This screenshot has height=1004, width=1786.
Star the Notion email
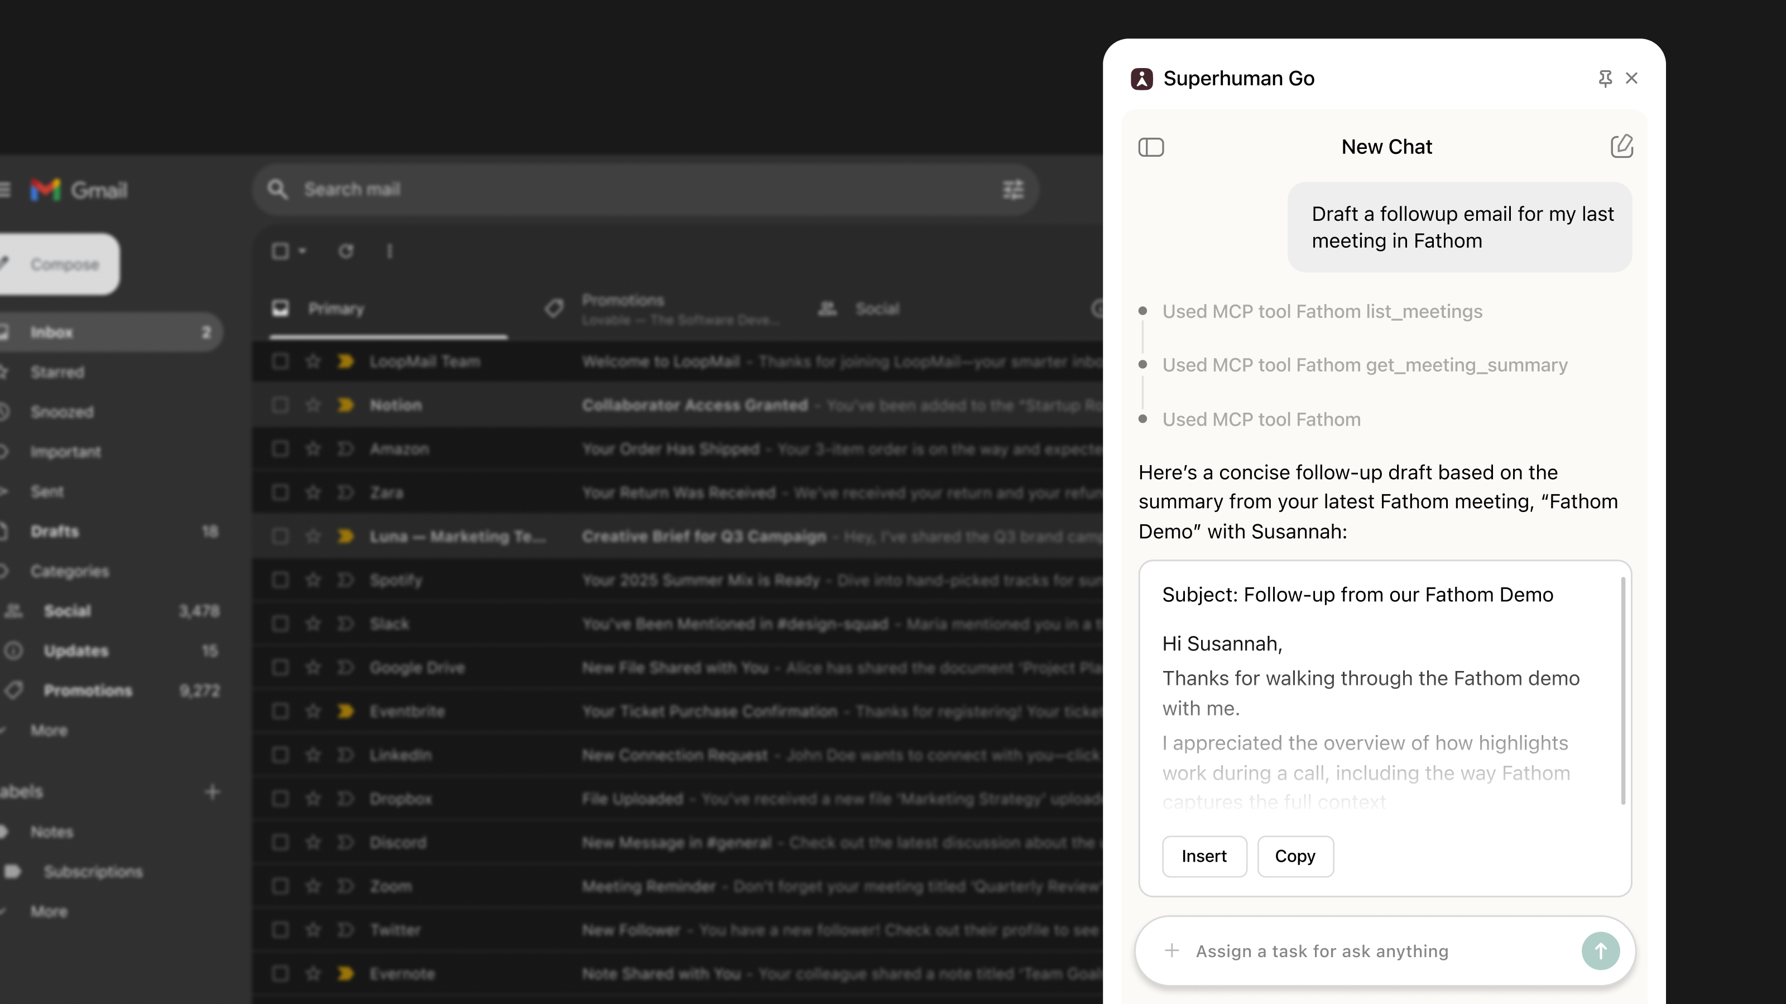click(x=313, y=404)
